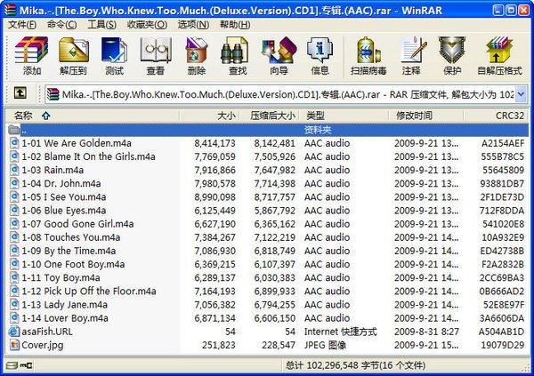The width and height of the screenshot is (534, 376).
Task: Click the up-one-level folder button
Action: click(20, 92)
